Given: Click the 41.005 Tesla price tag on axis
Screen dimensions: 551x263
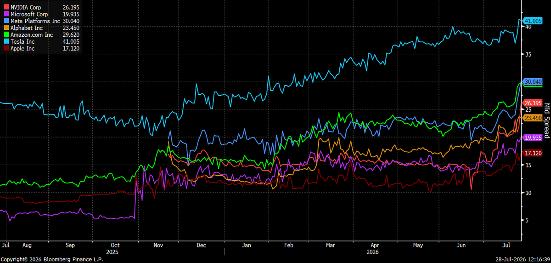Looking at the screenshot, I should (533, 21).
